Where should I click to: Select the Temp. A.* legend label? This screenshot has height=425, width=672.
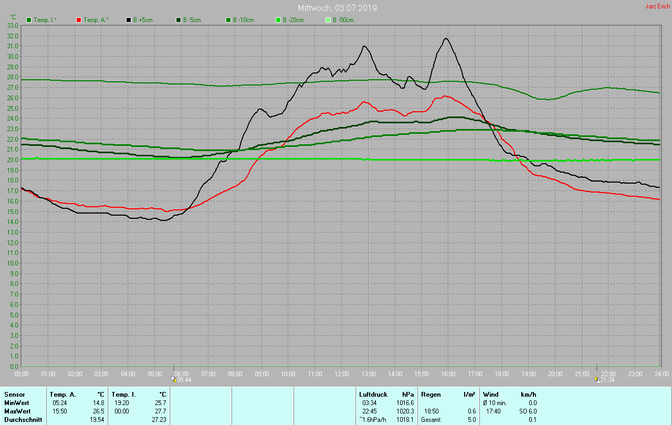[x=96, y=20]
